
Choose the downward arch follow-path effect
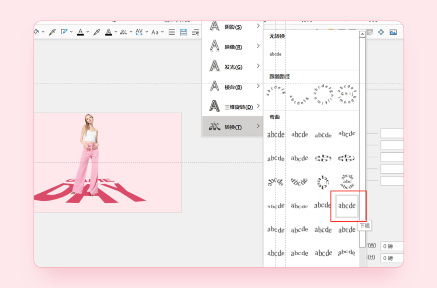[299, 100]
